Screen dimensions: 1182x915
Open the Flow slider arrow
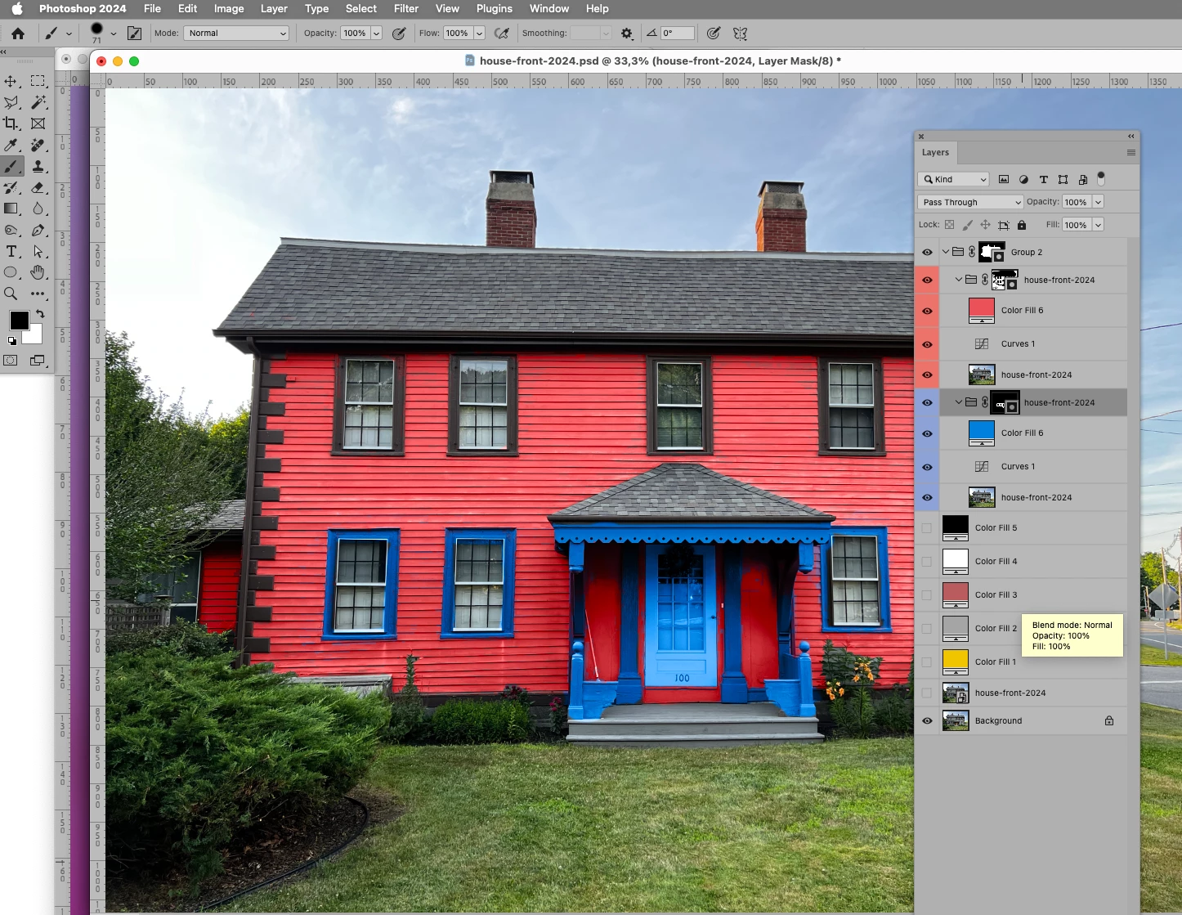tap(479, 34)
